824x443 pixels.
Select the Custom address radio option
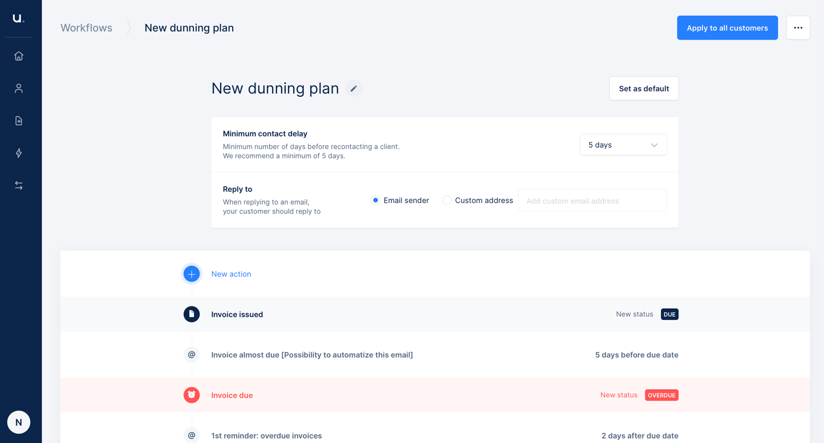click(x=447, y=200)
